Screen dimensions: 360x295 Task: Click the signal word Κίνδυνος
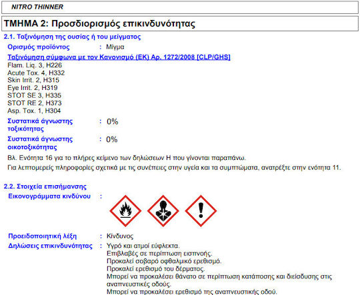[x=120, y=236]
